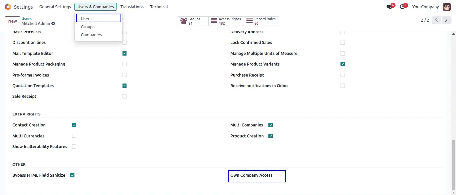Go to previous record arrow
Viewport: 456px width, 195px height.
436,20
